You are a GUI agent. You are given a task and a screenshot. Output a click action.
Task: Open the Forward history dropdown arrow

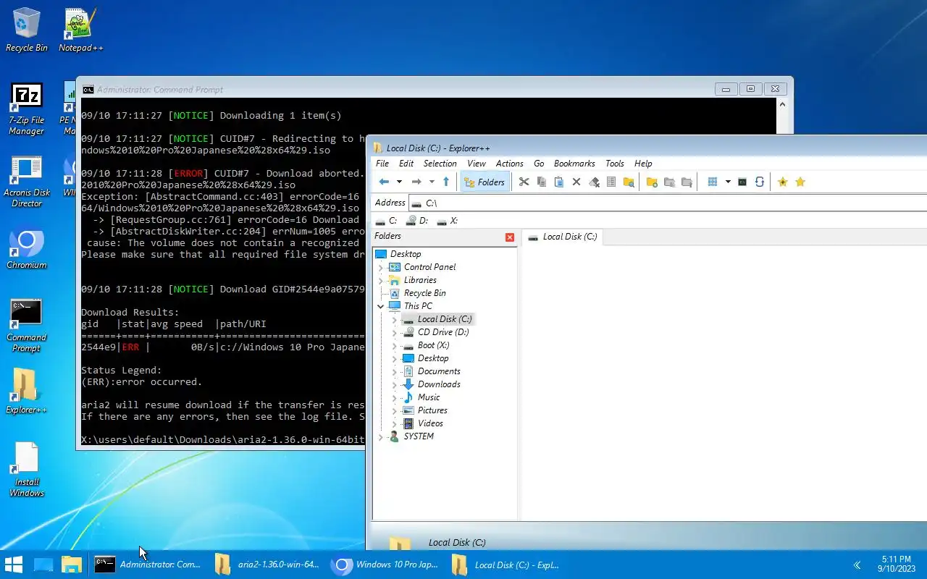pos(432,182)
